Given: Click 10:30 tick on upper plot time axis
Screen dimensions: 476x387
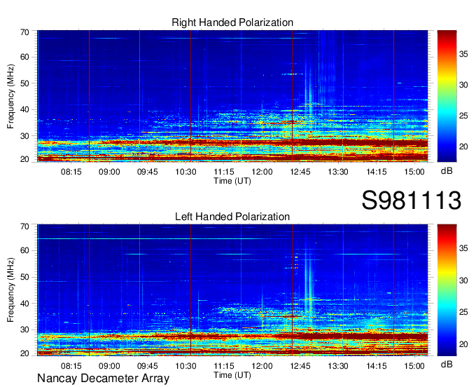Looking at the screenshot, I should coord(185,172).
